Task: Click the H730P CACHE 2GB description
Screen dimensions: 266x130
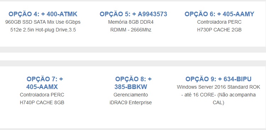Action: coord(219,30)
